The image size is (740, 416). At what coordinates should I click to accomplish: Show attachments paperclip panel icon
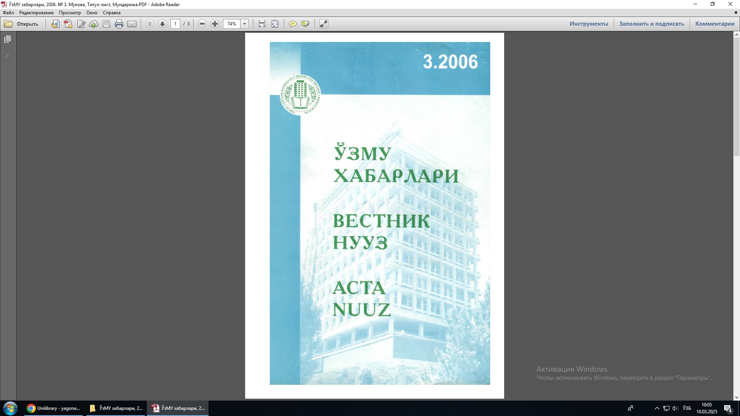[x=8, y=56]
